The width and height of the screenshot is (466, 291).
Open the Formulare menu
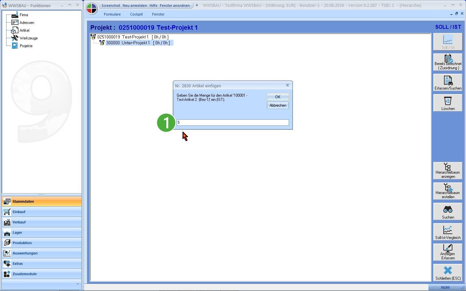click(x=112, y=14)
